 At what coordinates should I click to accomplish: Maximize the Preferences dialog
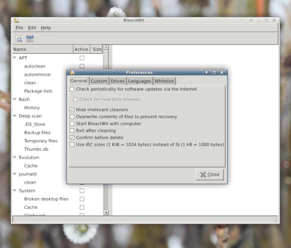(x=214, y=72)
